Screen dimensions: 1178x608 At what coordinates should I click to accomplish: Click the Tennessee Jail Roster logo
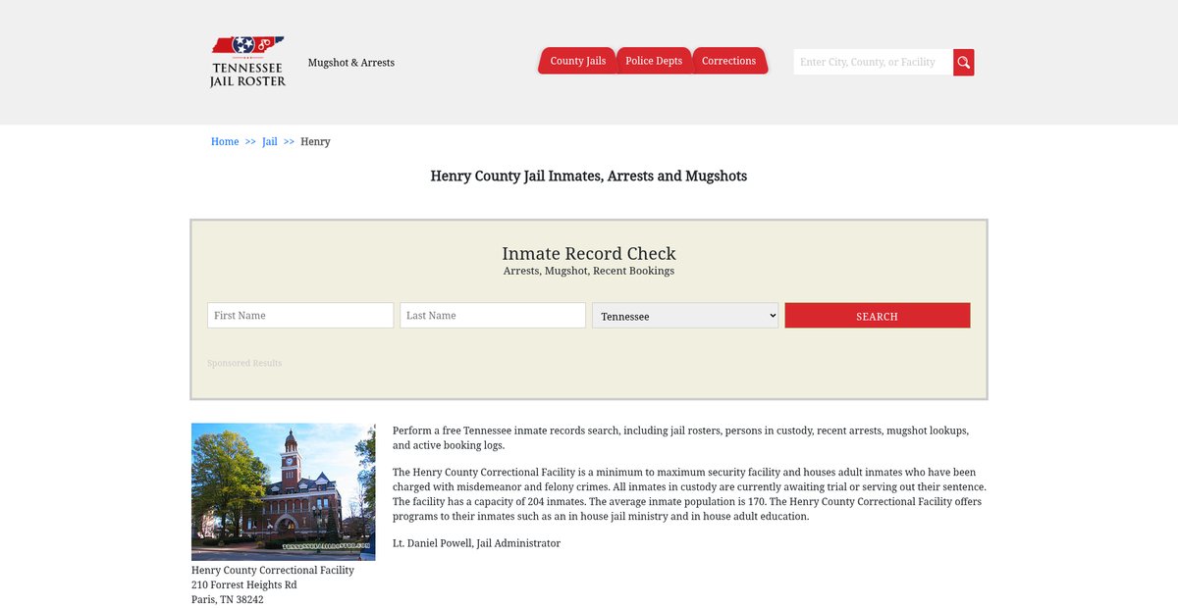pyautogui.click(x=247, y=62)
